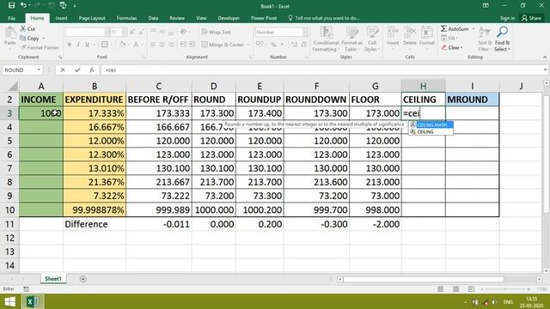This screenshot has height=309, width=550.
Task: Click the Select All corner triangle
Action: pyautogui.click(x=13, y=86)
